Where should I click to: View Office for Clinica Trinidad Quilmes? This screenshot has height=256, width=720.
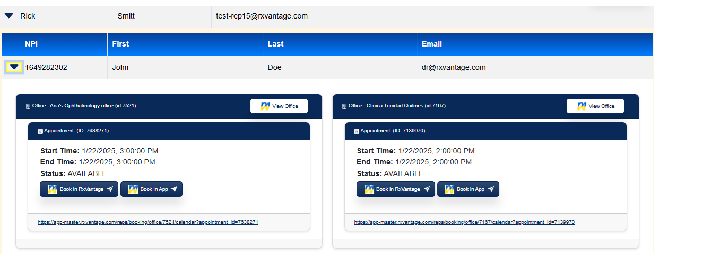click(x=595, y=106)
